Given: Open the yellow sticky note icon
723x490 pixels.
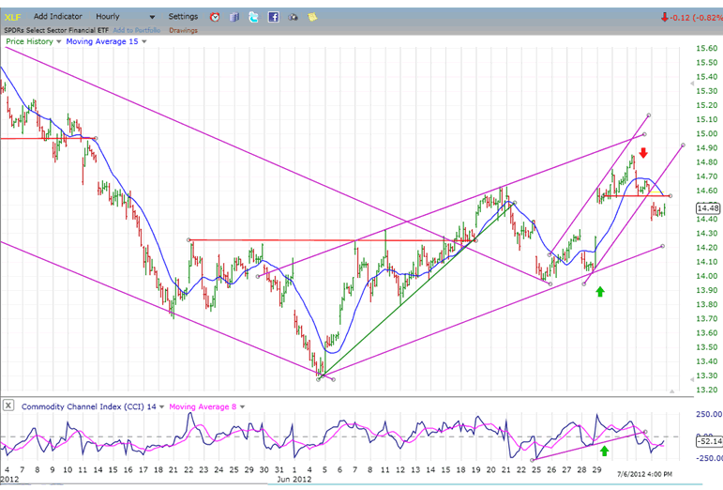Looking at the screenshot, I should (312, 17).
